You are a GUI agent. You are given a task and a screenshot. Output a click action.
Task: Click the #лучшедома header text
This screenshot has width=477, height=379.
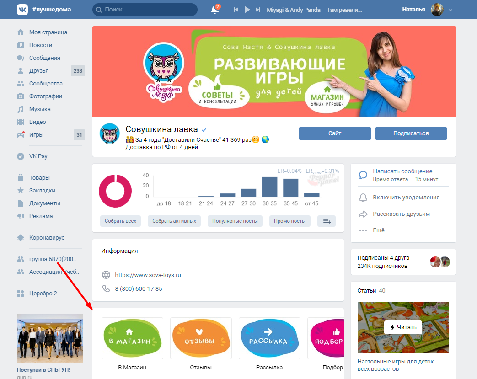52,10
